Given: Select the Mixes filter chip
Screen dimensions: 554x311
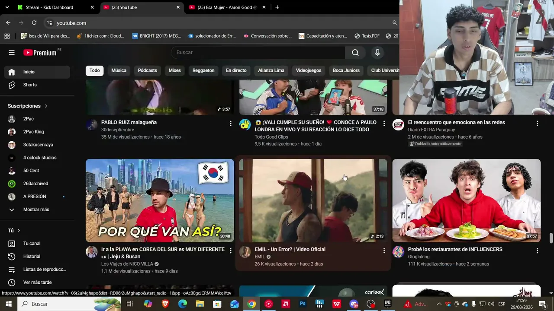Looking at the screenshot, I should (174, 70).
